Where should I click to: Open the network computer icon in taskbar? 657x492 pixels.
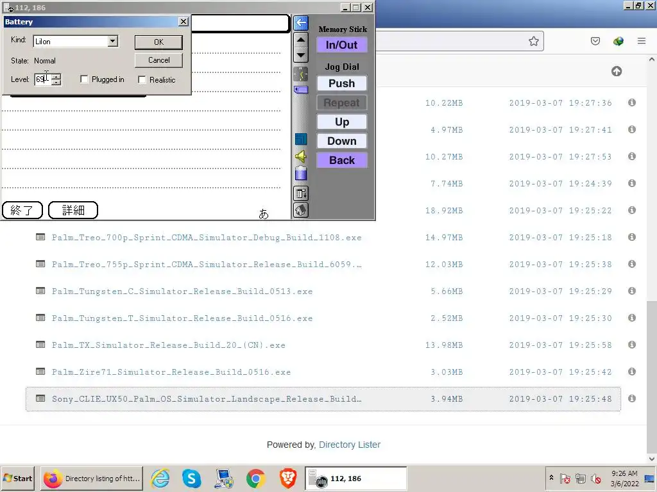coord(224,478)
